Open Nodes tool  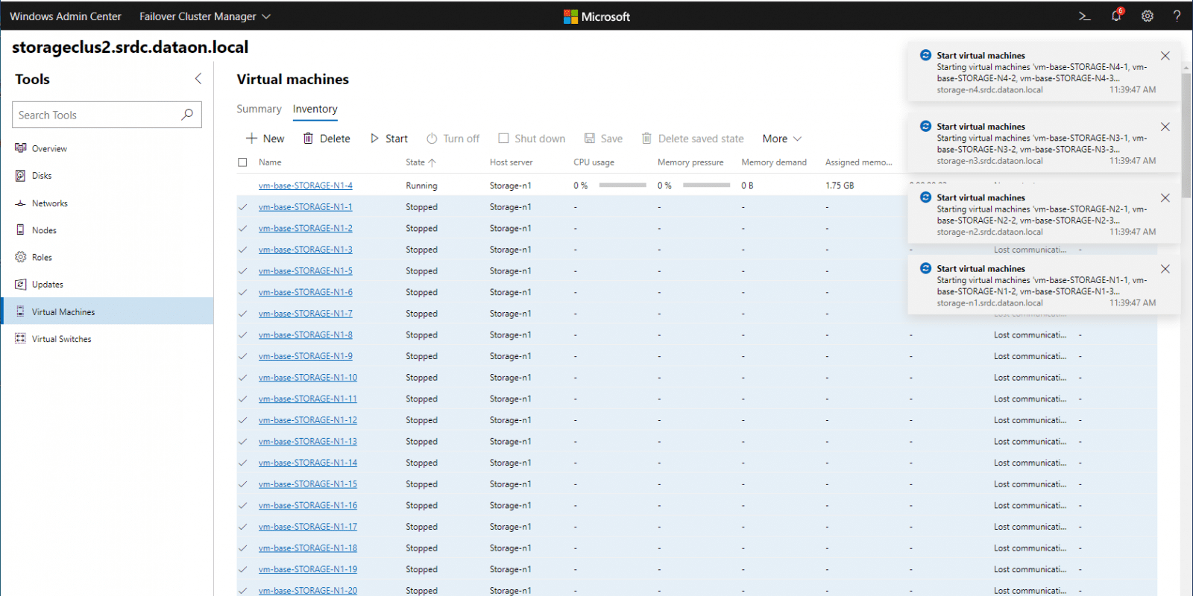pyautogui.click(x=107, y=230)
